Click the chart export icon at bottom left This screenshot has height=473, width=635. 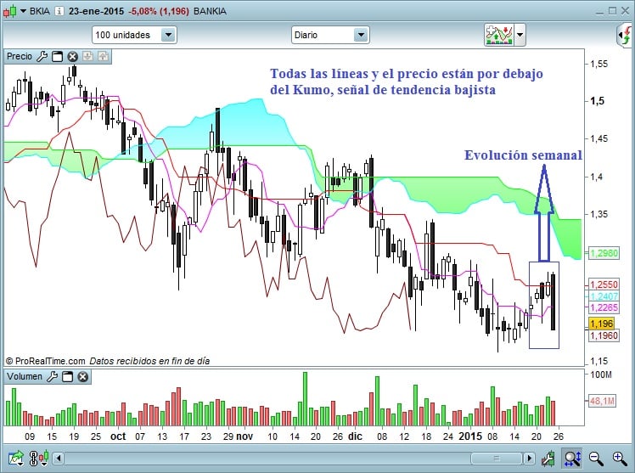coord(16,458)
